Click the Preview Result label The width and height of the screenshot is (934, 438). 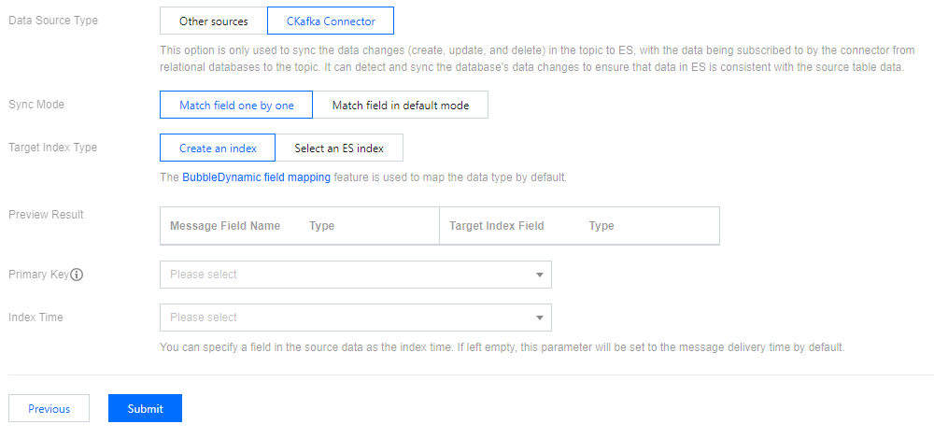coord(46,214)
